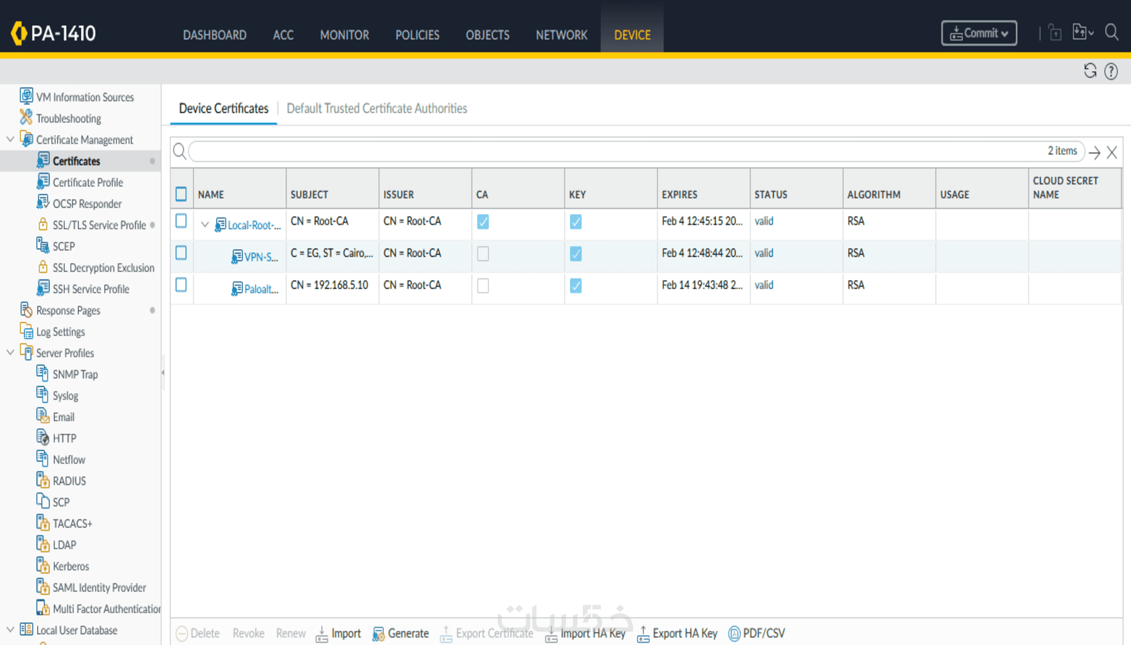Toggle KEY checkbox for VPN-S certificate

coord(575,253)
